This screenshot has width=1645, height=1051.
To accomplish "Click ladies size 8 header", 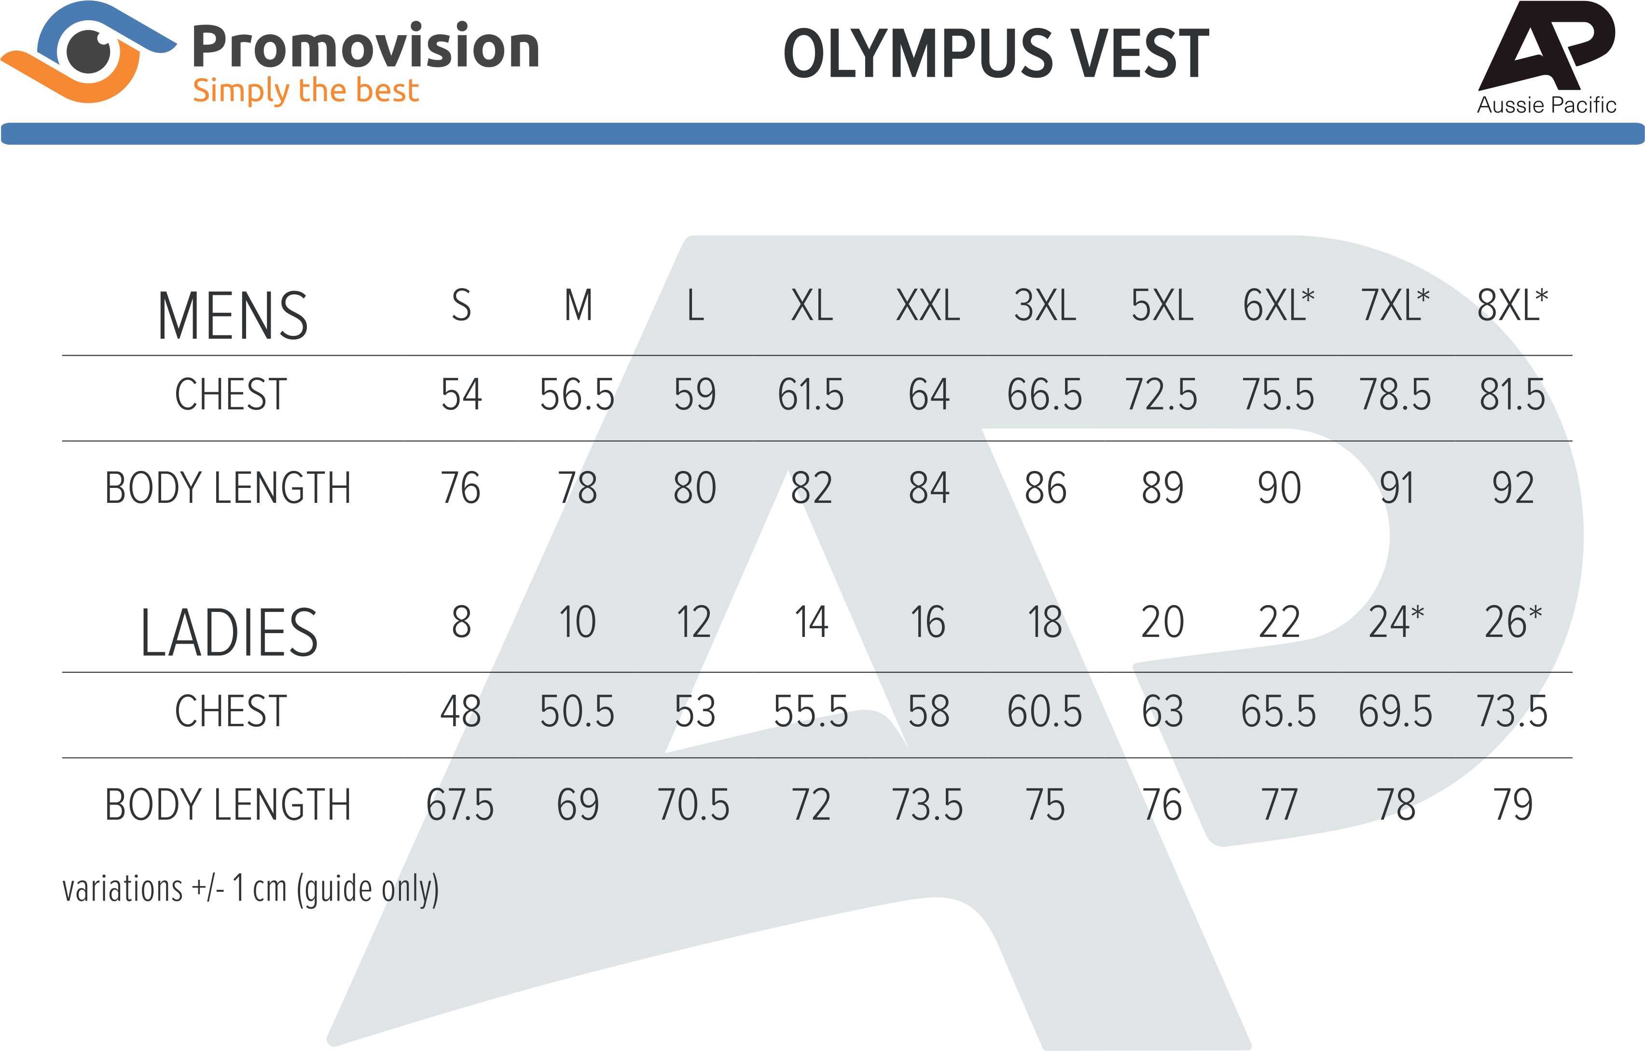I will [462, 622].
